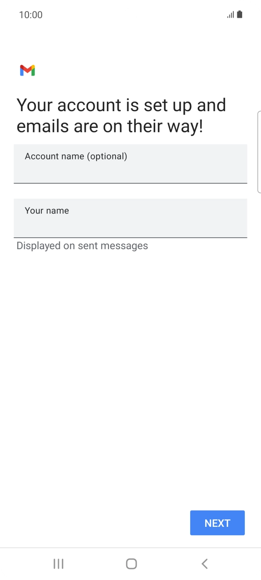Image resolution: width=261 pixels, height=580 pixels.
Task: Focus the Account name (optional) field
Action: tap(130, 163)
